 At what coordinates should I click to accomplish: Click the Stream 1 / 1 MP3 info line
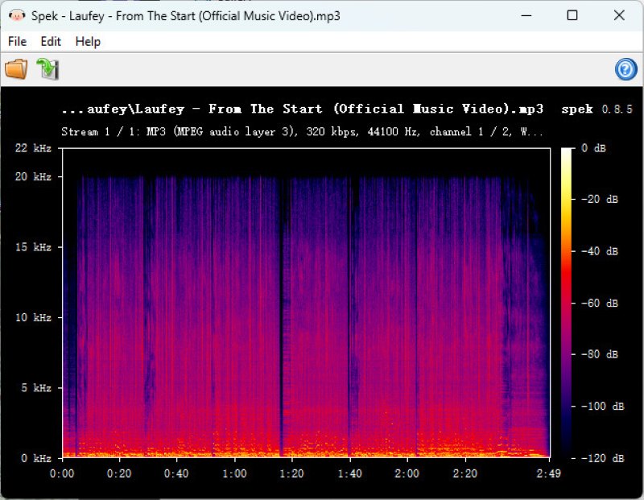point(303,131)
